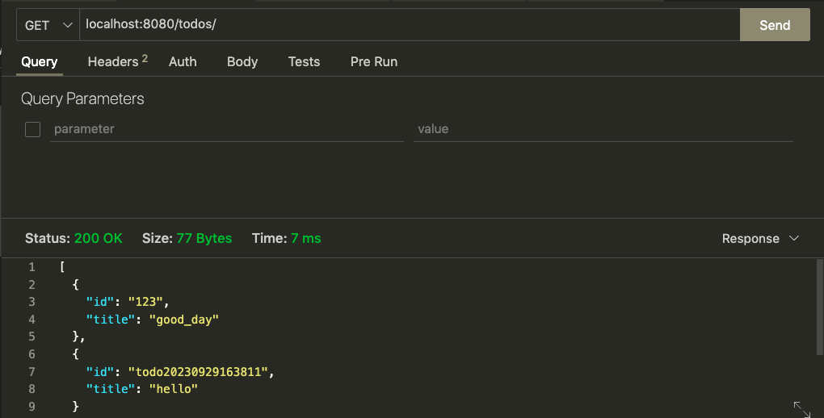Click the expand response panel icon
The width and height of the screenshot is (824, 418).
tap(801, 408)
